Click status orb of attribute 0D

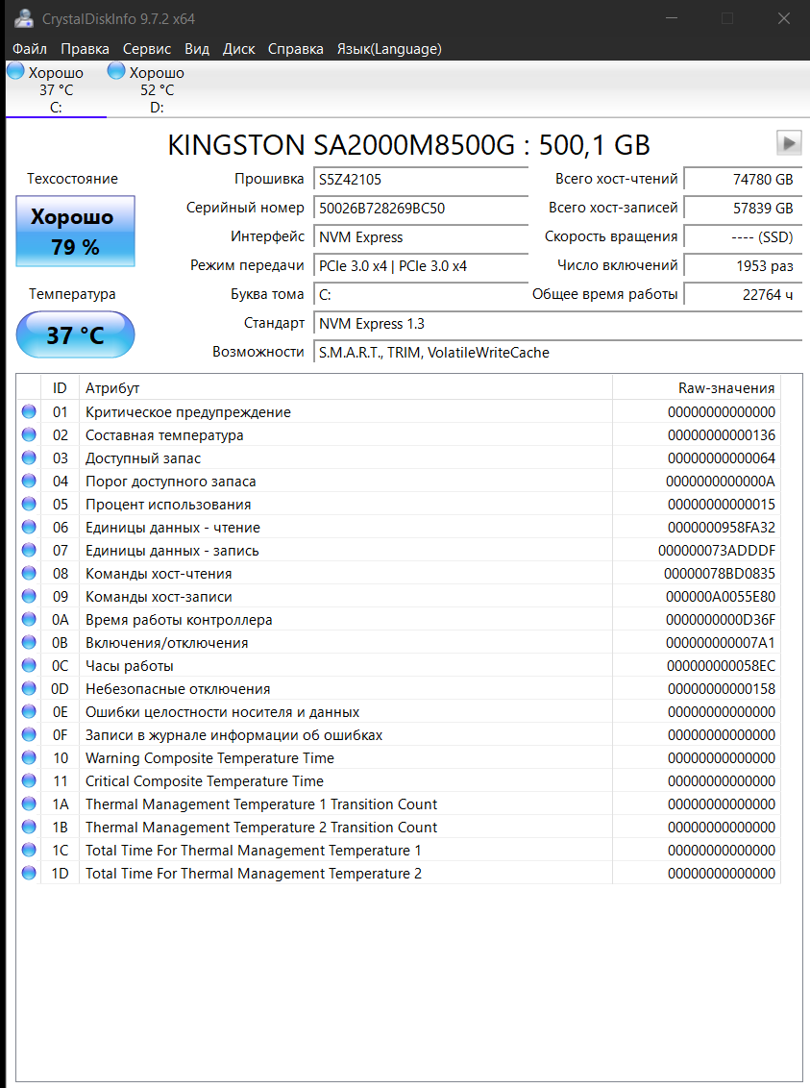click(29, 688)
